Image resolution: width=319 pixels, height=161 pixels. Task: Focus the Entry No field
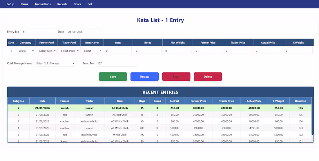click(x=37, y=32)
